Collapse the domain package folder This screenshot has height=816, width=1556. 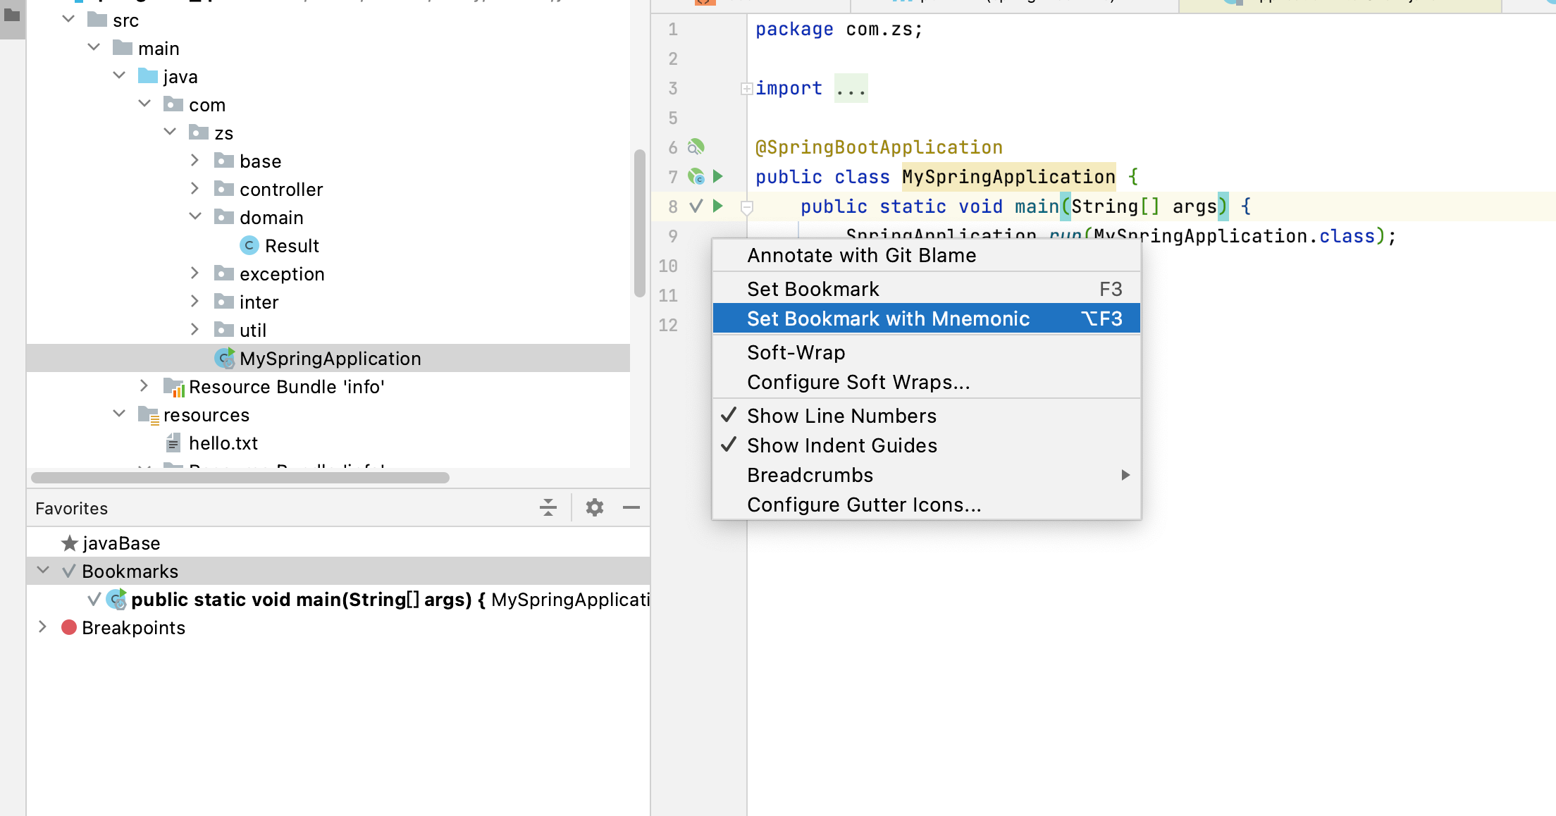point(195,217)
